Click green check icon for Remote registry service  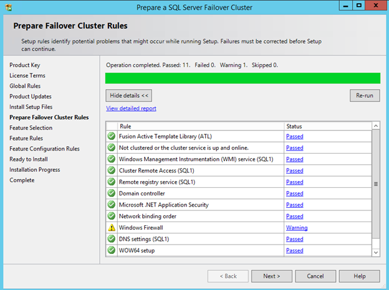[x=112, y=182]
